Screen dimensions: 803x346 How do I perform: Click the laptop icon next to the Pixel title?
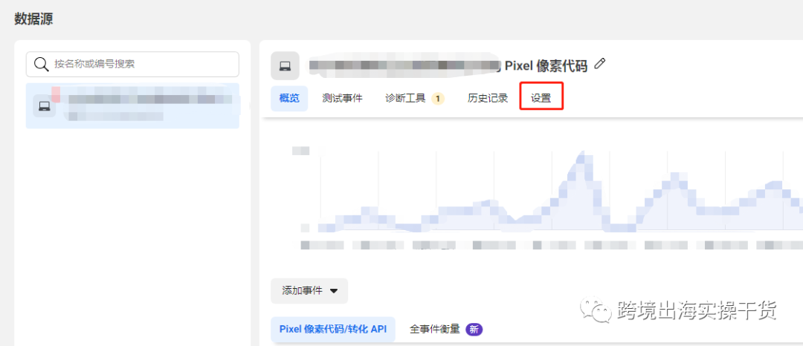pos(285,66)
